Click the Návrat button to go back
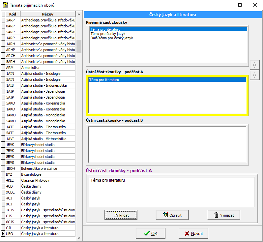The height and width of the screenshot is (242, 263). (x=193, y=233)
